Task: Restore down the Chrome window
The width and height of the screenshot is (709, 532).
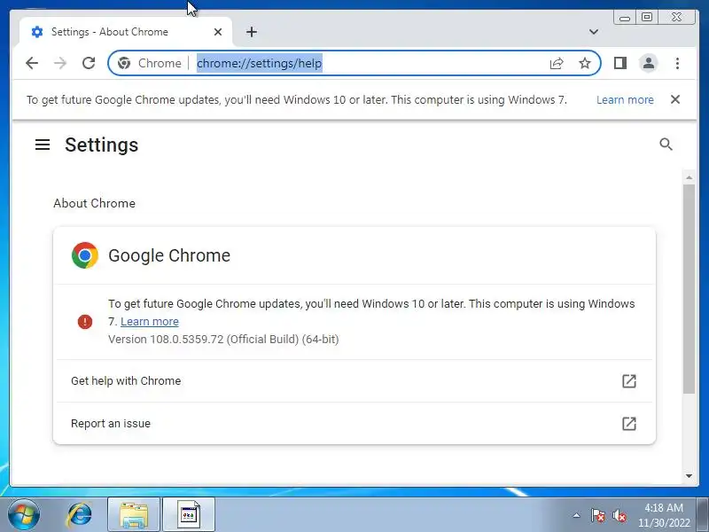Action: click(647, 17)
